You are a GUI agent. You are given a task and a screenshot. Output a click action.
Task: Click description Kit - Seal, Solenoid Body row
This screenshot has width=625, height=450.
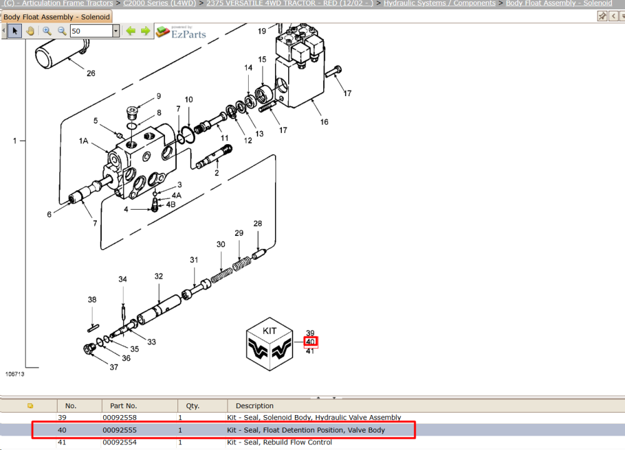(x=314, y=418)
